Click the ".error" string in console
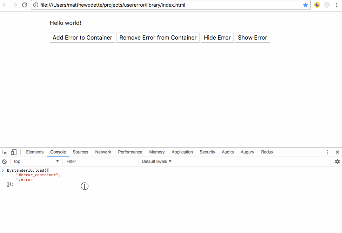The height and width of the screenshot is (233, 342). click(x=25, y=179)
